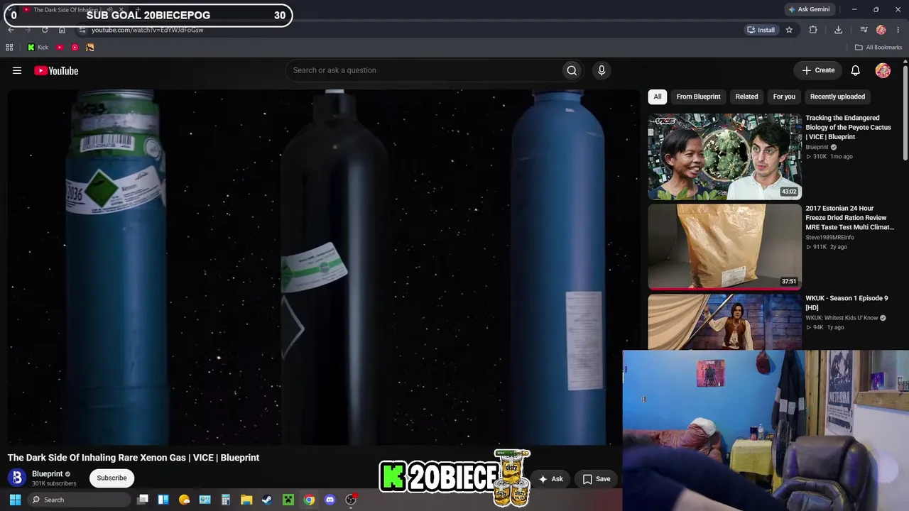This screenshot has height=511, width=909.
Task: Open WKUK Season 1 Episode 9 thumbnail
Action: pos(724,322)
